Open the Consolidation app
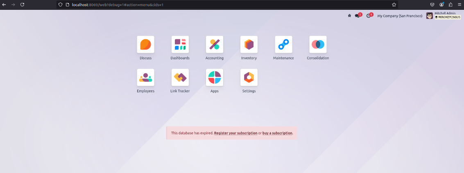Viewport: 464px width, 173px height. click(318, 45)
